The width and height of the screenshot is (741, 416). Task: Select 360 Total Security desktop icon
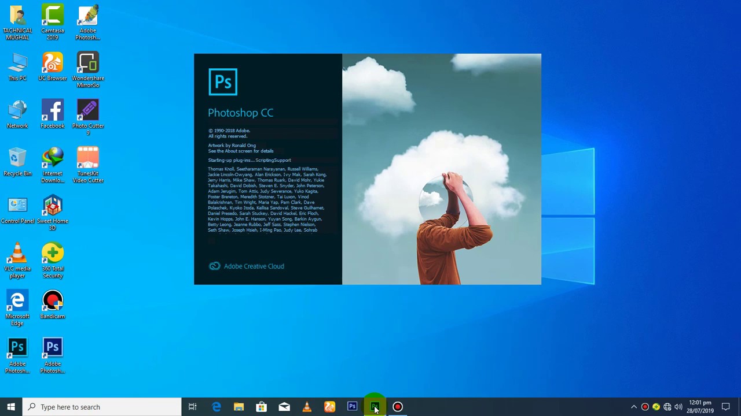coord(53,261)
